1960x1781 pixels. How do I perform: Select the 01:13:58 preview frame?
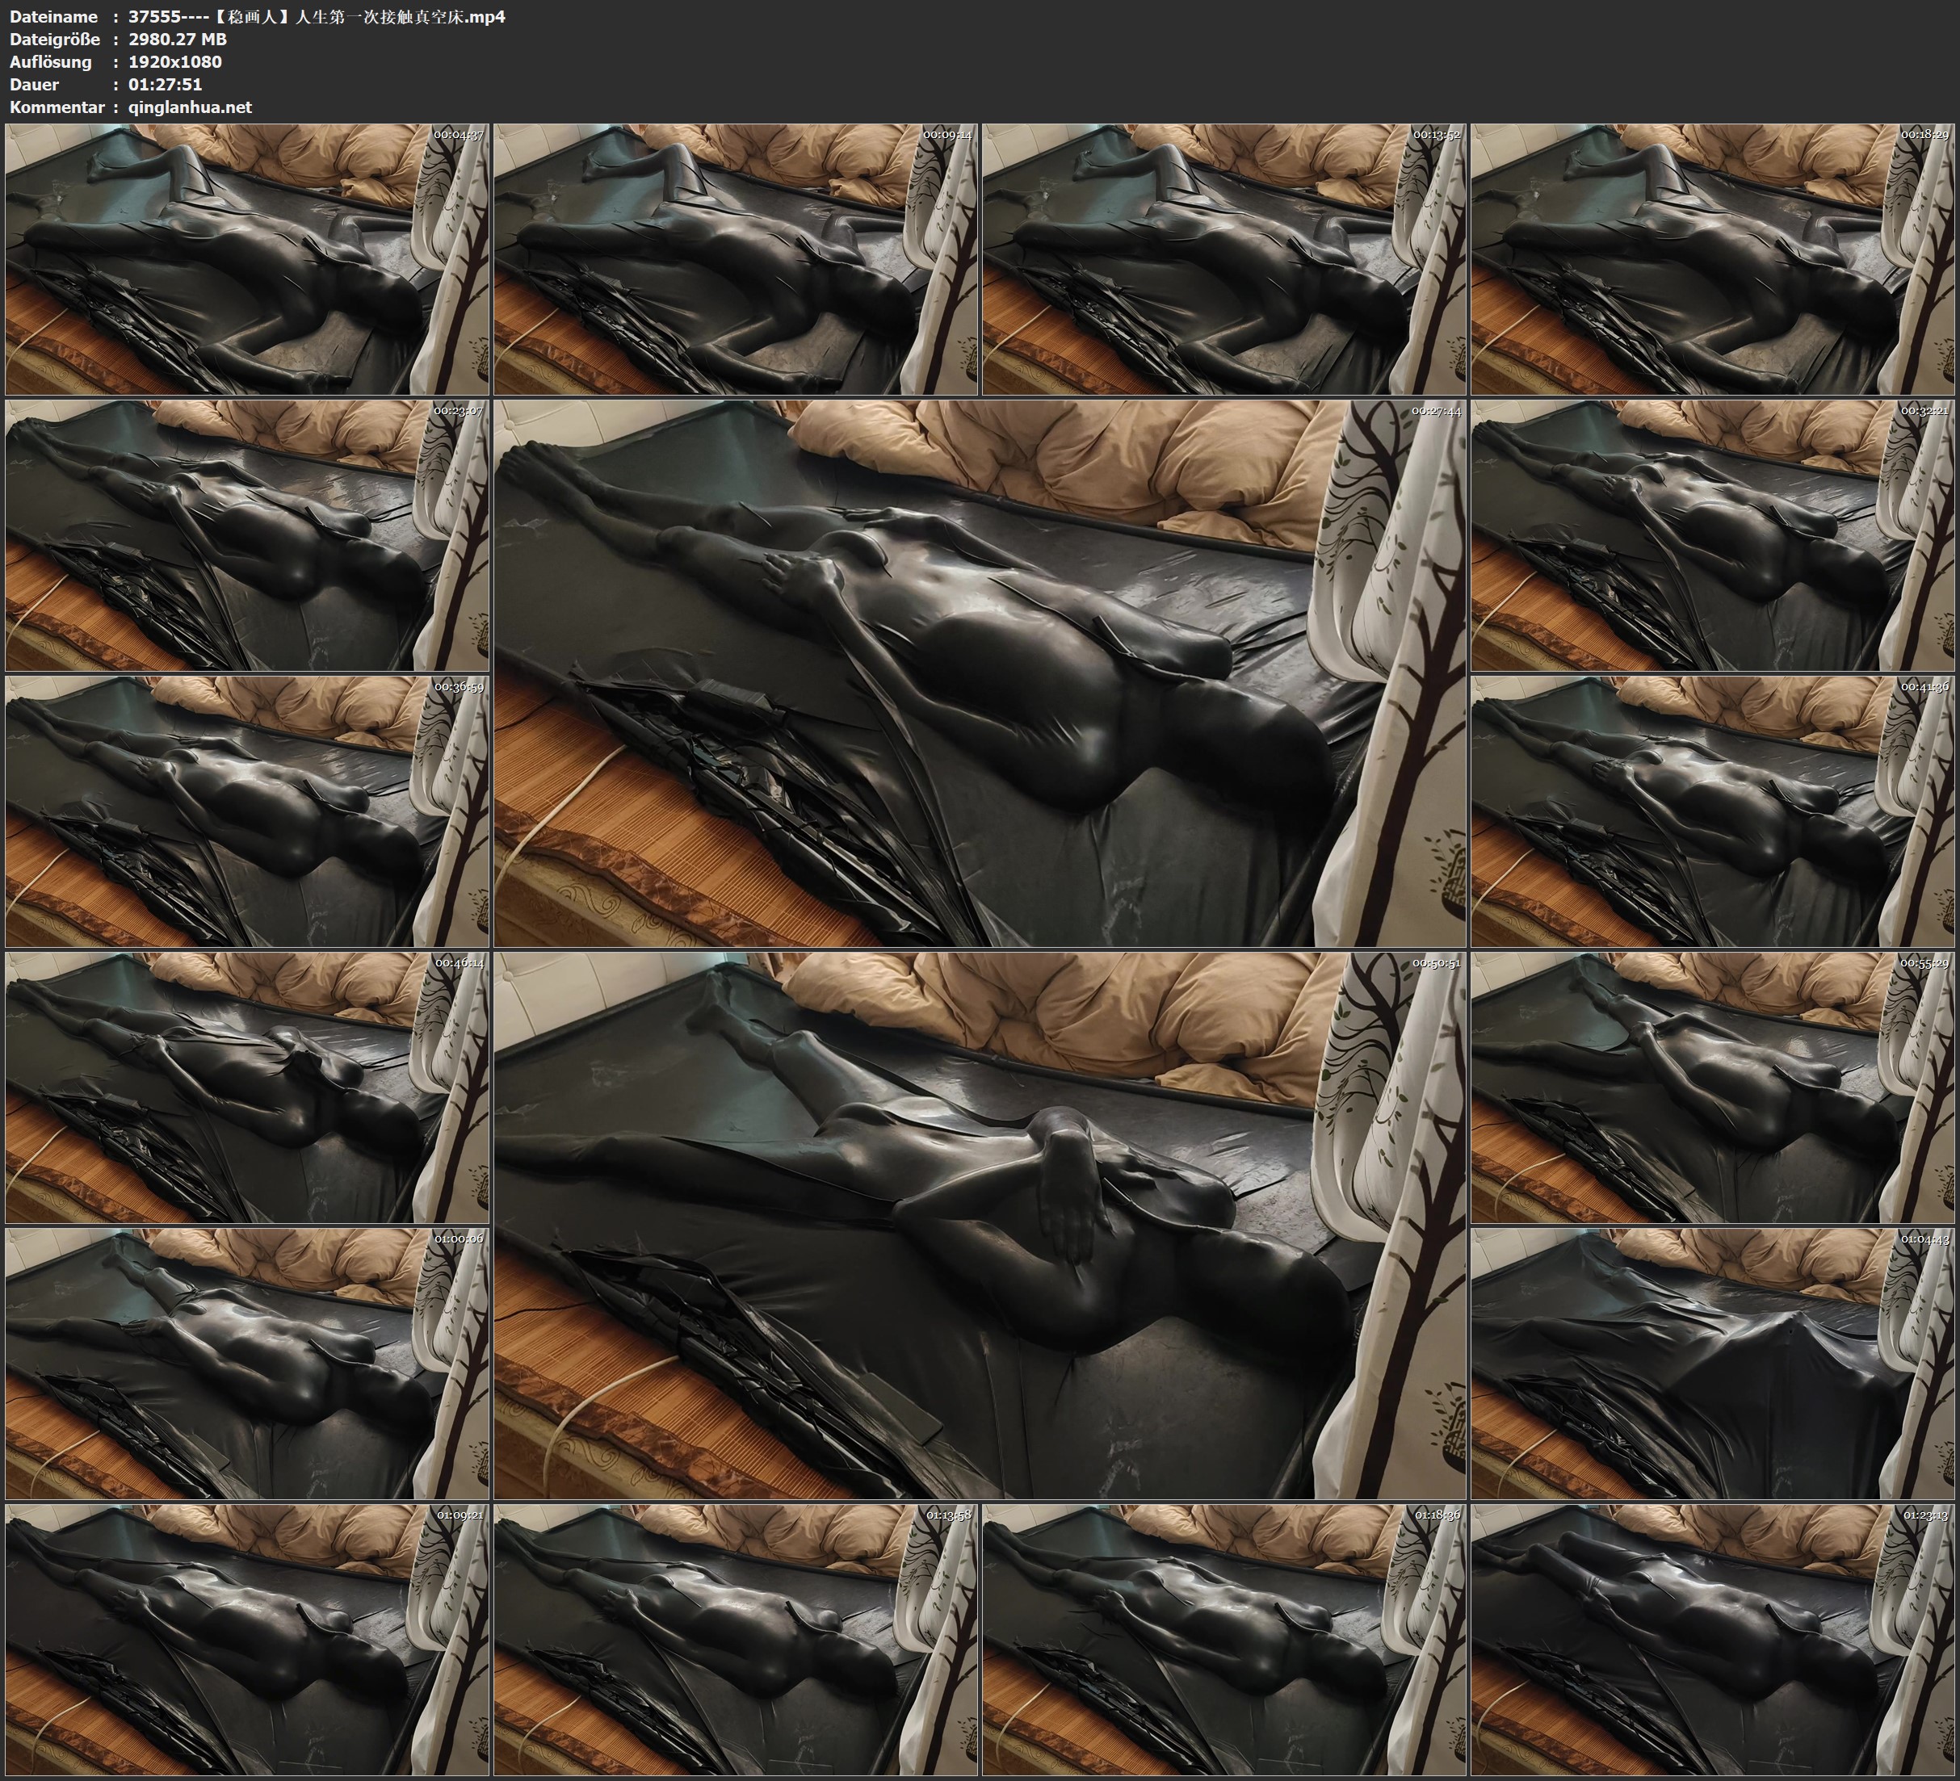[735, 1639]
